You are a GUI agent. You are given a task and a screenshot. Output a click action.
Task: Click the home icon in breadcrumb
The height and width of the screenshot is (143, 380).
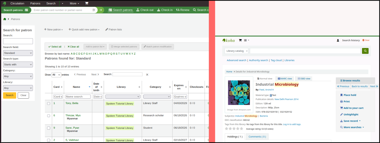point(5,19)
